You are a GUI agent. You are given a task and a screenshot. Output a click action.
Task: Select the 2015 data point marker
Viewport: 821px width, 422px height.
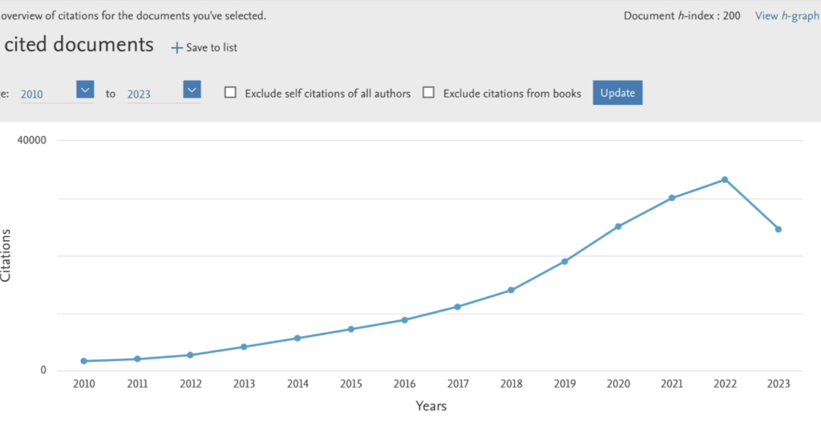pos(351,329)
